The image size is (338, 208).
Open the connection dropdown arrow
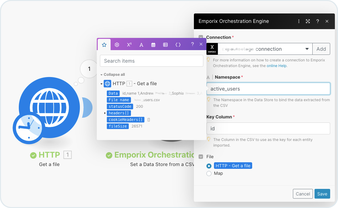click(x=307, y=49)
